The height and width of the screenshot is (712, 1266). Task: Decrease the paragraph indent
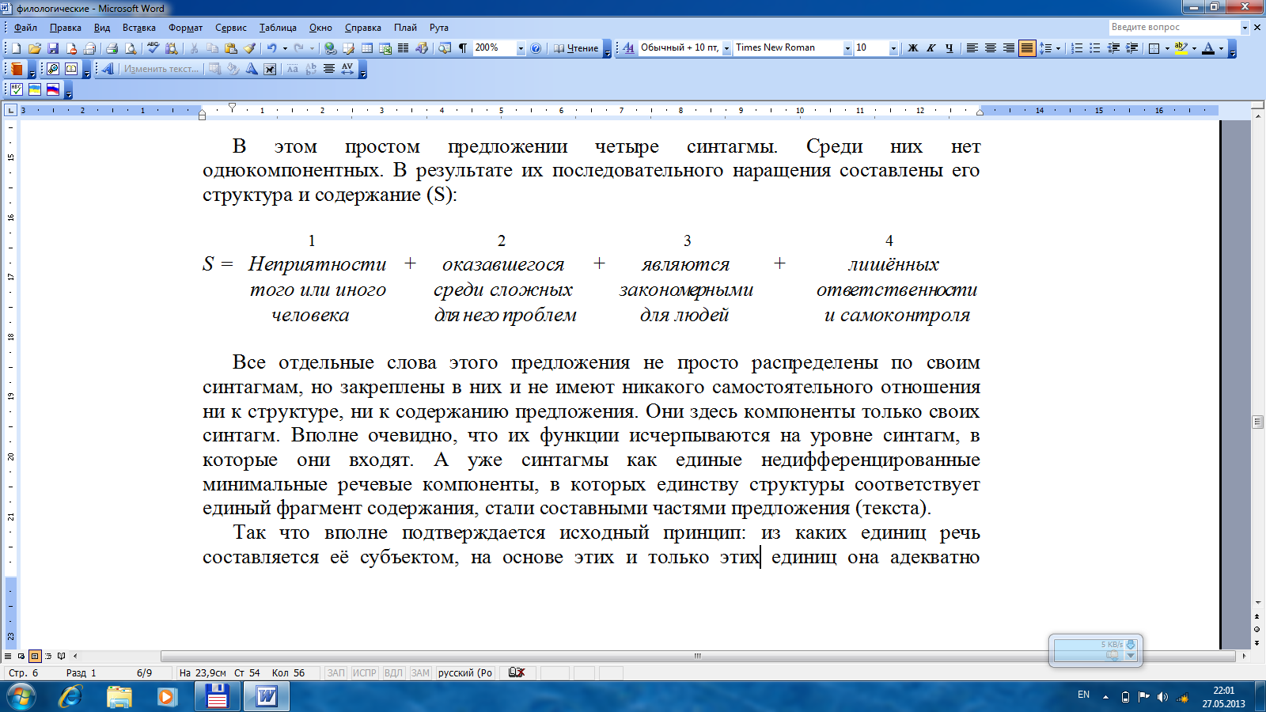pos(1113,48)
